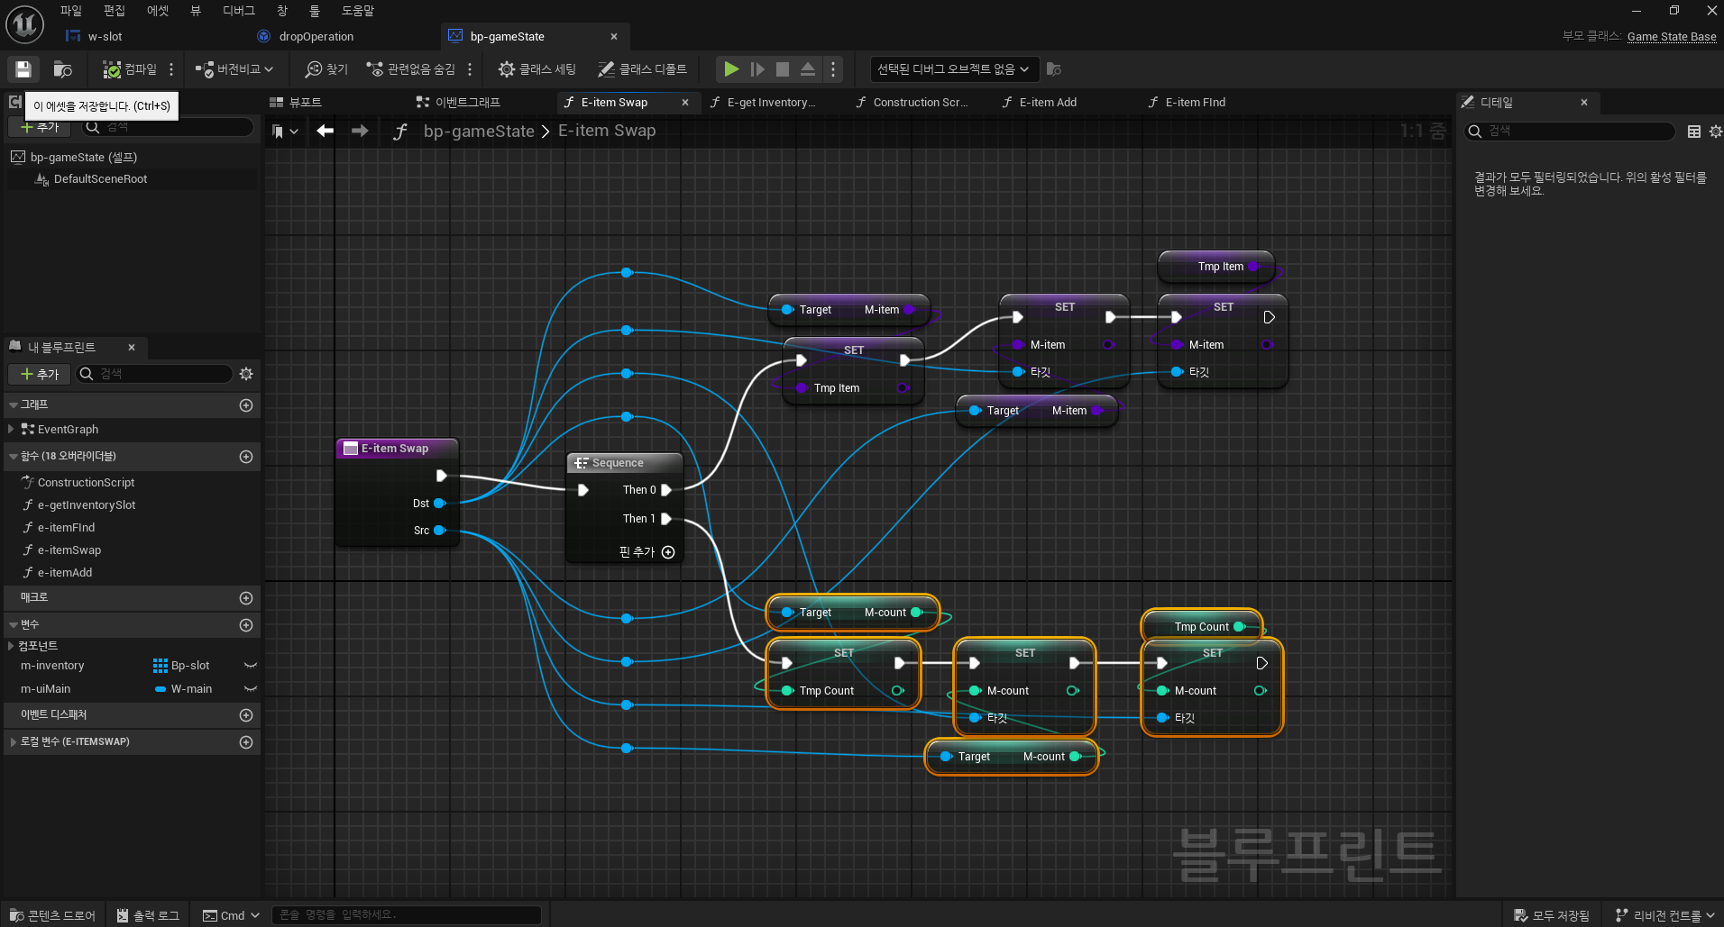
Task: Navigate back in graph history
Action: coord(326,132)
